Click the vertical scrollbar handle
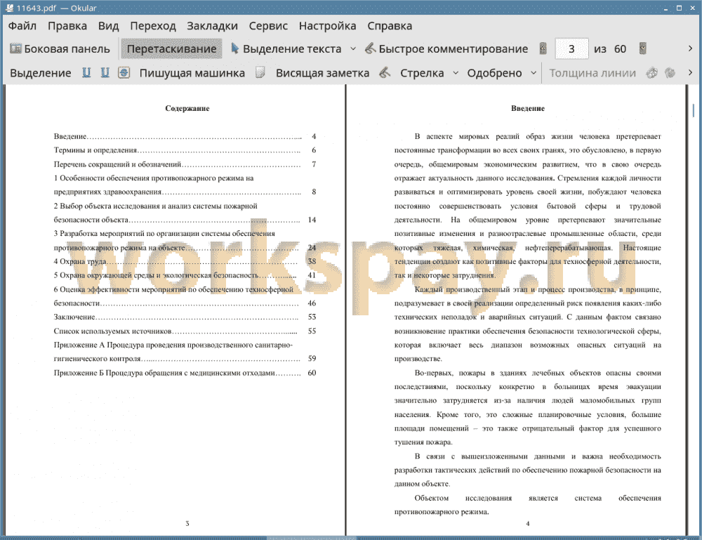This screenshot has height=540, width=702. coord(694,110)
